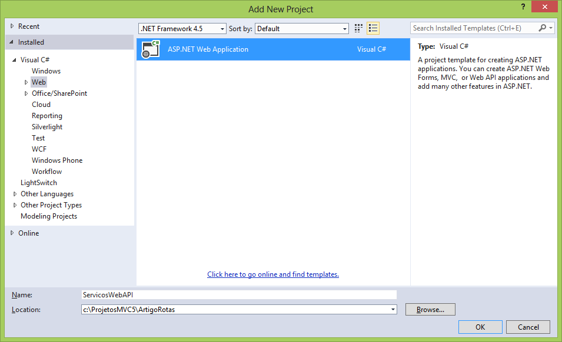The height and width of the screenshot is (342, 562).
Task: Click the search magnifier icon
Action: pyautogui.click(x=543, y=28)
